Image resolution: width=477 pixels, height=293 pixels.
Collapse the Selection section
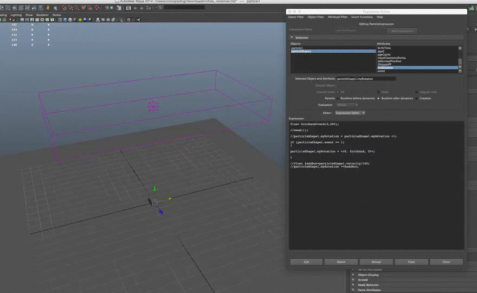292,37
